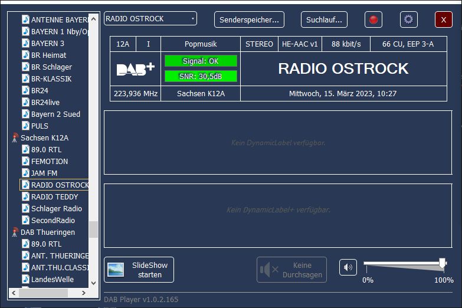Screen dimensions: 462x308
Task: Select Schlager Radio station
Action: (x=56, y=208)
